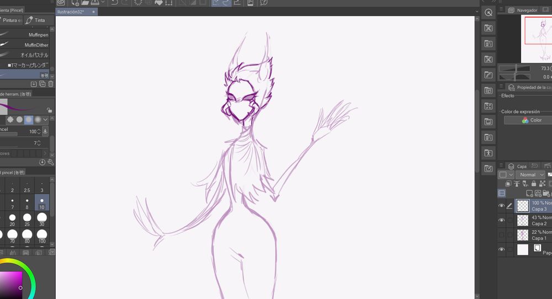This screenshot has width=552, height=299.
Task: Pick a shade in the color wheel square
Action: click(x=10, y=285)
